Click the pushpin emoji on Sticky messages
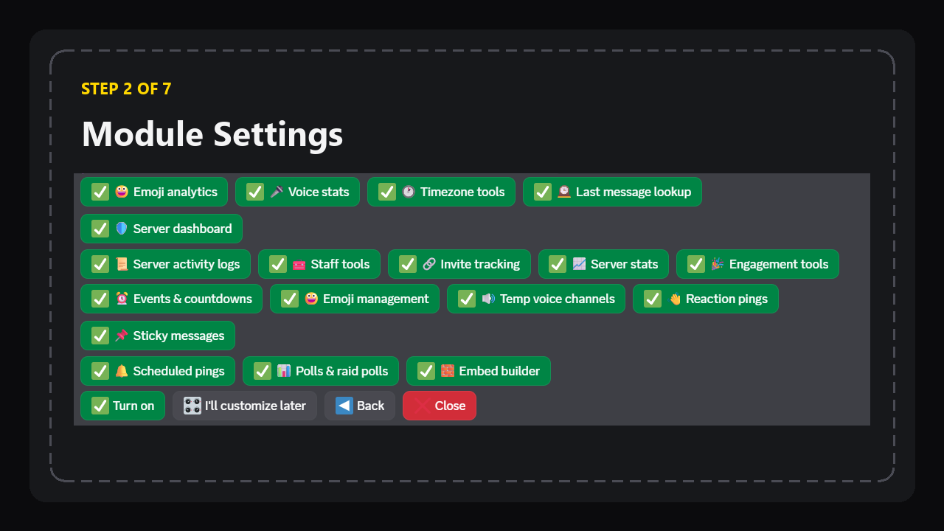 (122, 336)
